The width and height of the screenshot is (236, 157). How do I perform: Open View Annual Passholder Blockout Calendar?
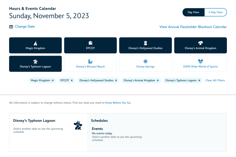193,27
